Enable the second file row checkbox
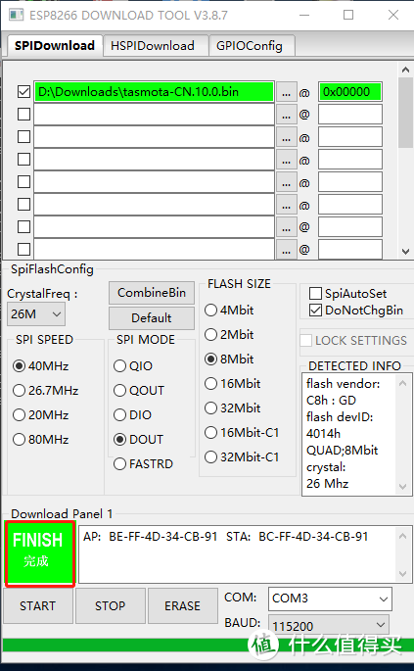 click(x=23, y=115)
